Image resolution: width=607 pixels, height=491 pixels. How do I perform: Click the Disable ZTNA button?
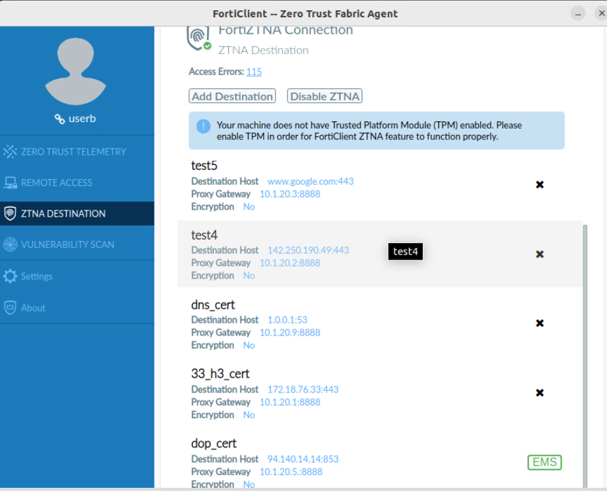point(324,96)
